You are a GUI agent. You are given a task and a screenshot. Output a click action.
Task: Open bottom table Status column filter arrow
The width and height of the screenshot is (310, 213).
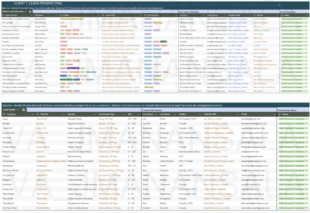(x=307, y=114)
